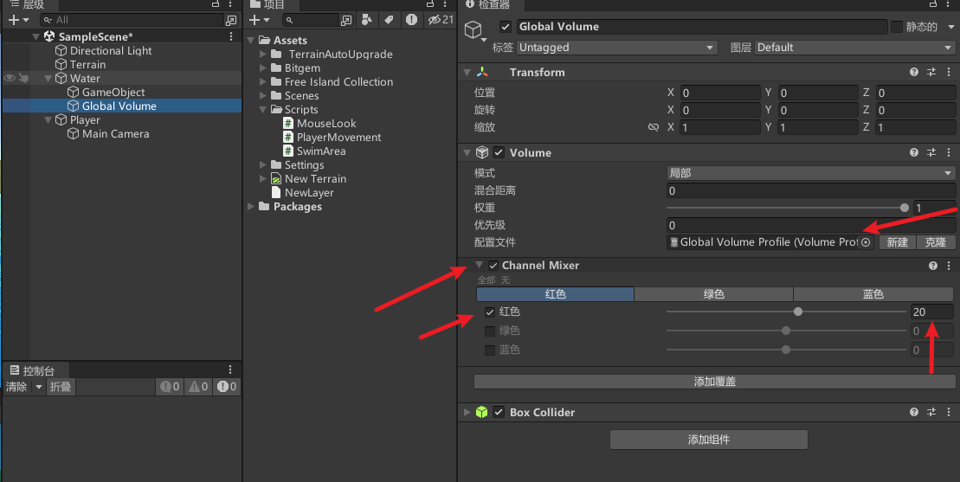Uncheck the 红色 override checkbox
This screenshot has width=960, height=482.
click(490, 312)
